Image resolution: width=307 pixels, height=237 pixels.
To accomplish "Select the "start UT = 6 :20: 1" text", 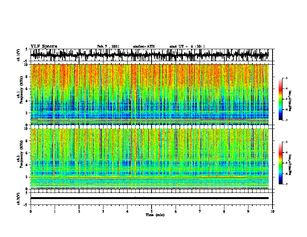I will (187, 46).
